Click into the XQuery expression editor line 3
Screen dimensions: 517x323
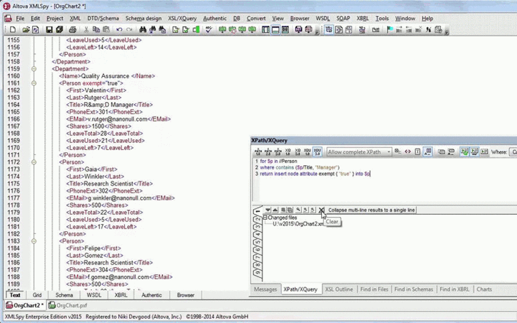(x=315, y=174)
